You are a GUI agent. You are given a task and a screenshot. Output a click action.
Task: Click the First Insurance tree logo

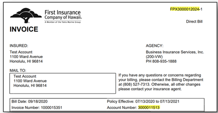[x=26, y=16]
